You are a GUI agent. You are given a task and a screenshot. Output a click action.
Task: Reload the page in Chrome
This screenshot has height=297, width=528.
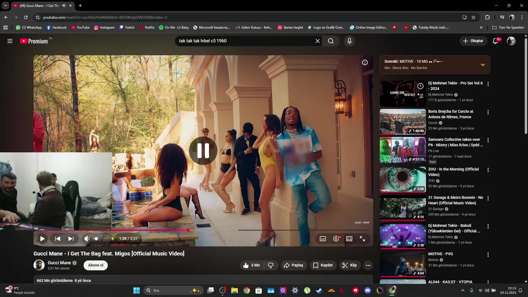[26, 17]
